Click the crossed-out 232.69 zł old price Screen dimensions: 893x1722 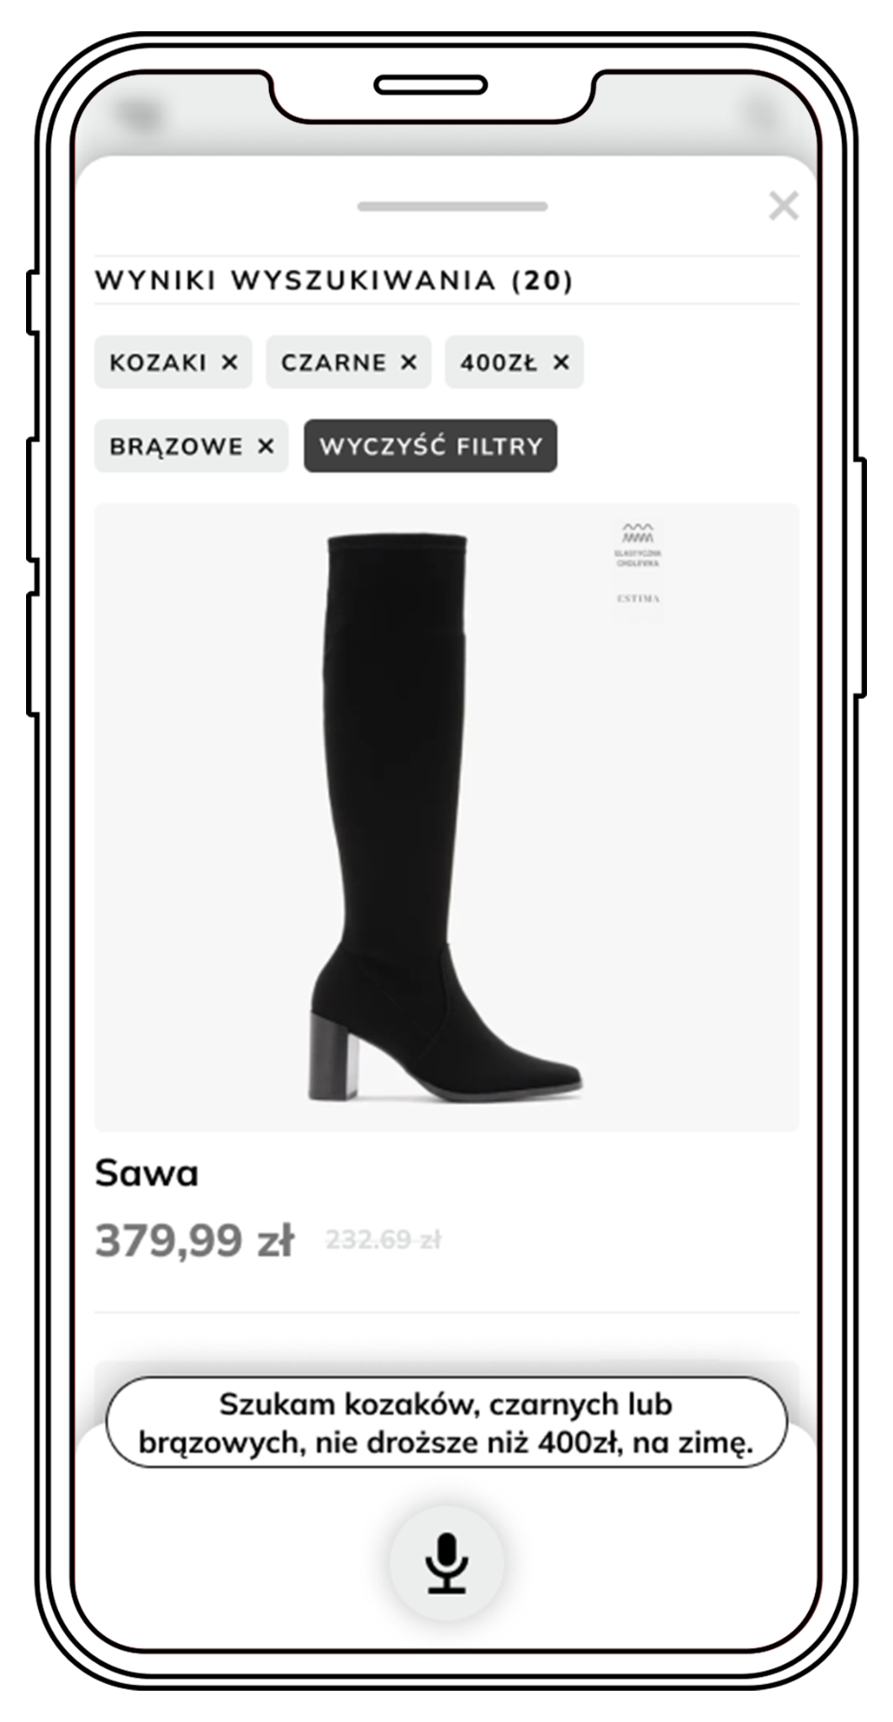(383, 1239)
